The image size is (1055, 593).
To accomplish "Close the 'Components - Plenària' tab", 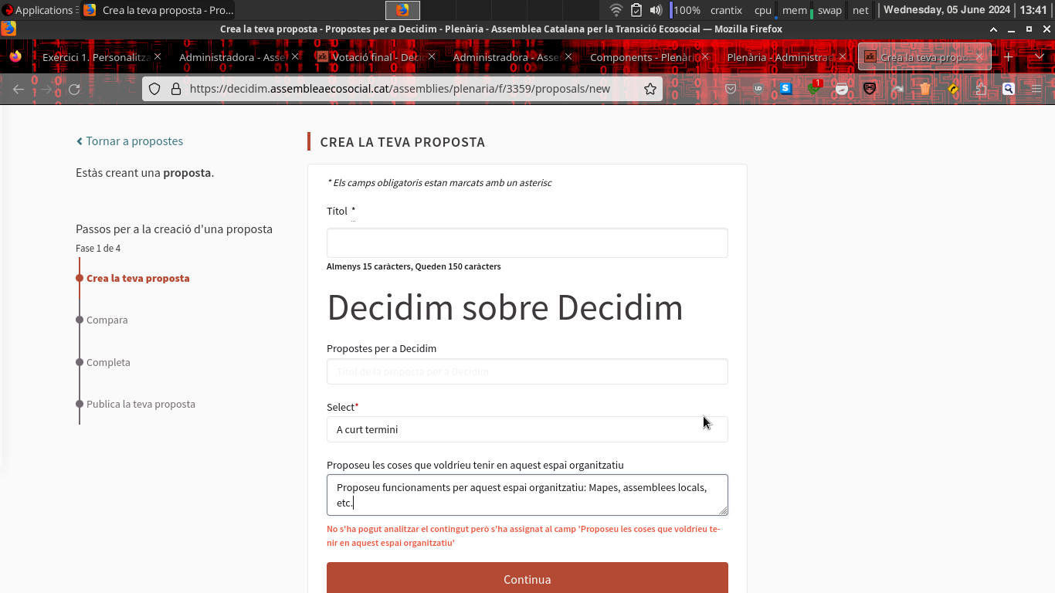I will click(x=706, y=57).
